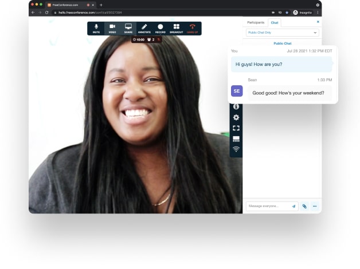Screen dimensions: 360x269
Task: Click the Public Chat heading
Action: click(x=283, y=43)
